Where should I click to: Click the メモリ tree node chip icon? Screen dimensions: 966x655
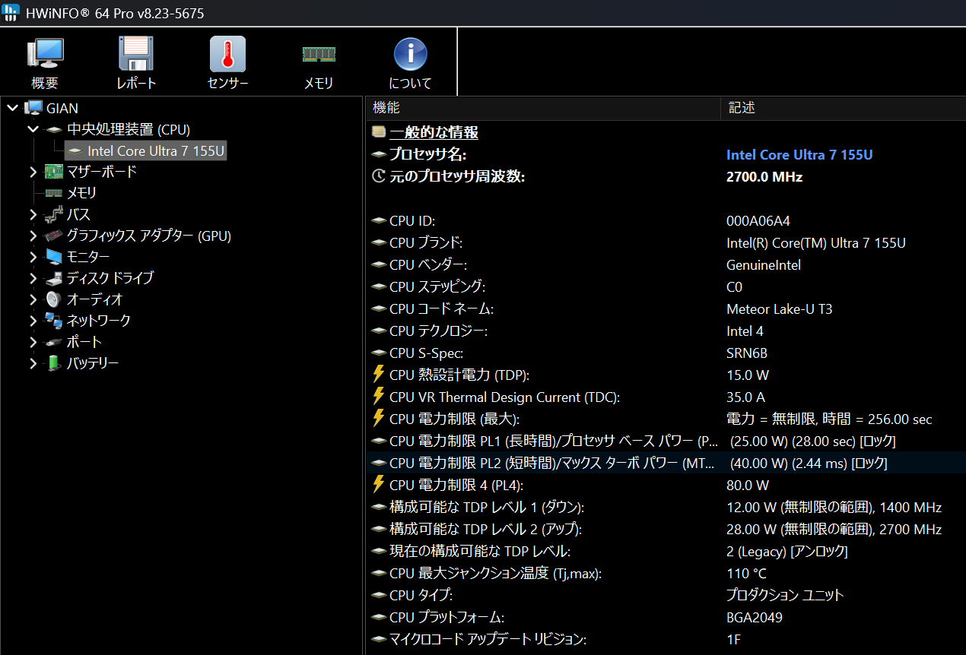click(x=54, y=193)
